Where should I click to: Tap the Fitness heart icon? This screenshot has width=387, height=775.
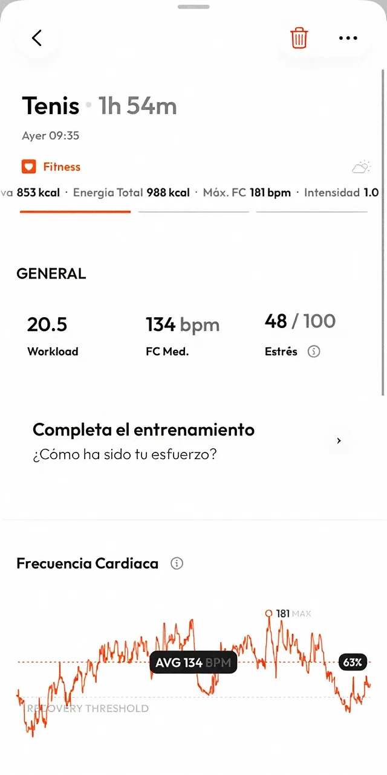(x=29, y=167)
